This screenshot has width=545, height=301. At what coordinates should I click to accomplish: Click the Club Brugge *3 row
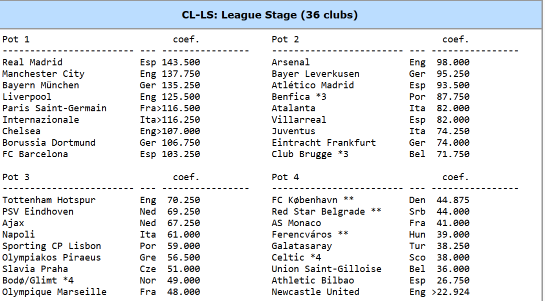pos(370,154)
